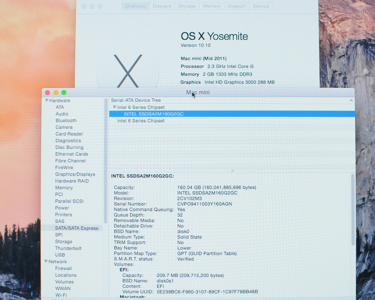
Task: Select Power in the sidebar
Action: tap(62, 208)
